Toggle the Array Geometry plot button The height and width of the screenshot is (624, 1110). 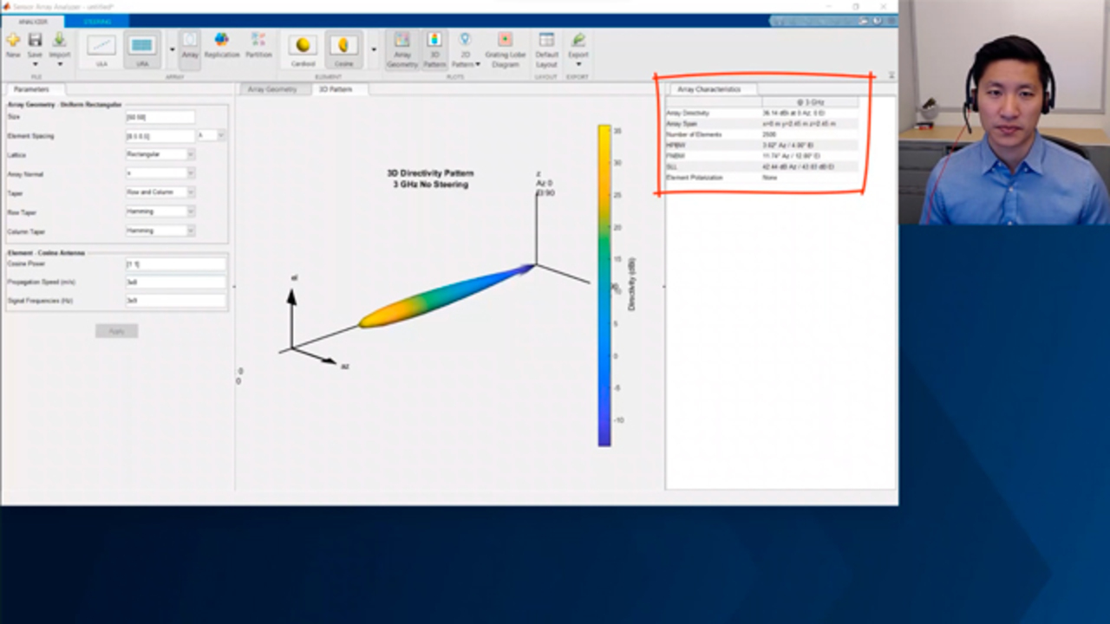402,49
